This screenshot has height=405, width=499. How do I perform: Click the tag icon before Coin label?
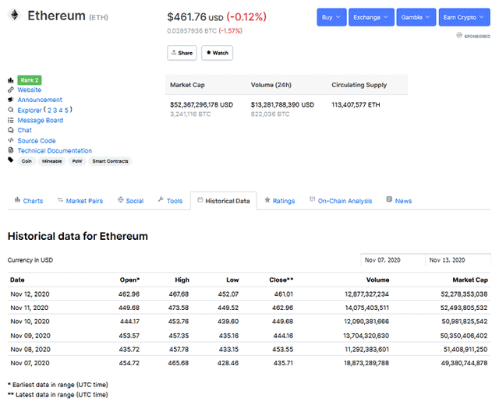(11, 160)
